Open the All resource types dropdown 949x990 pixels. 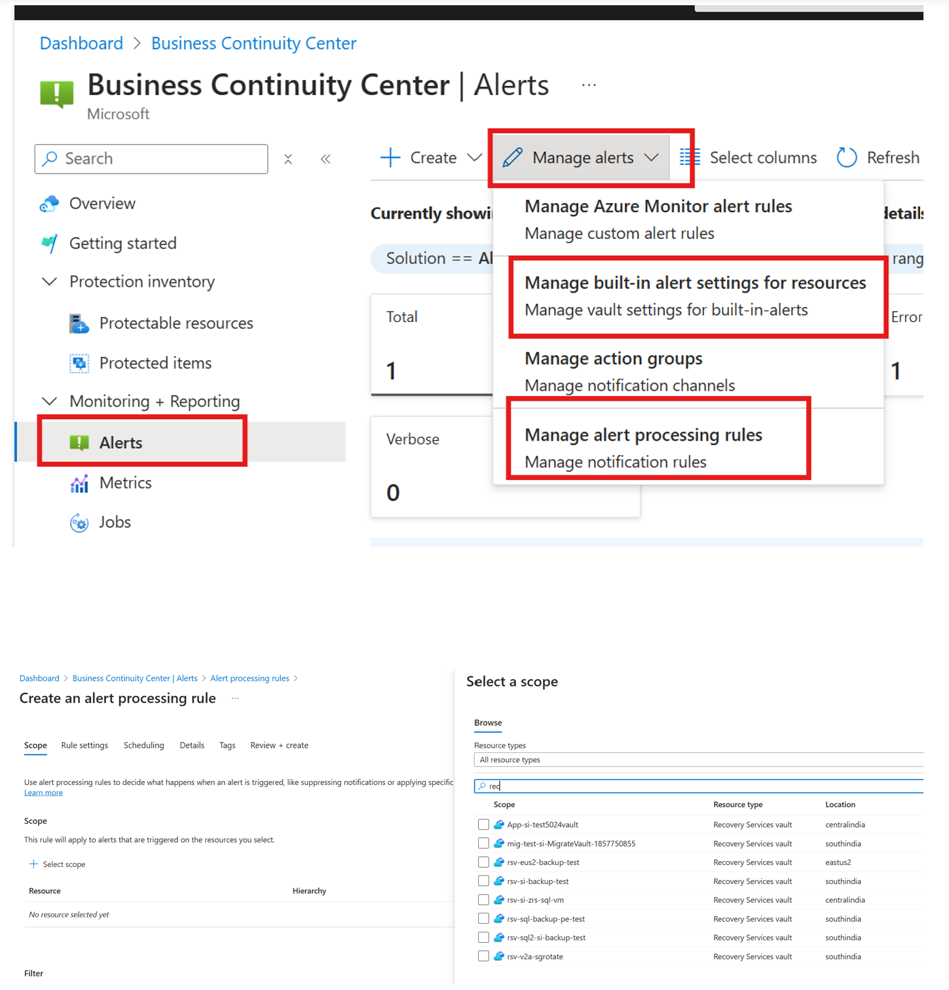click(x=698, y=760)
